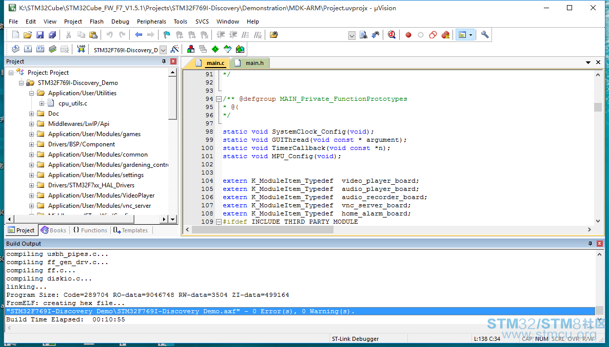Download to flash with LOAD icon
The width and height of the screenshot is (609, 347).
click(x=81, y=49)
